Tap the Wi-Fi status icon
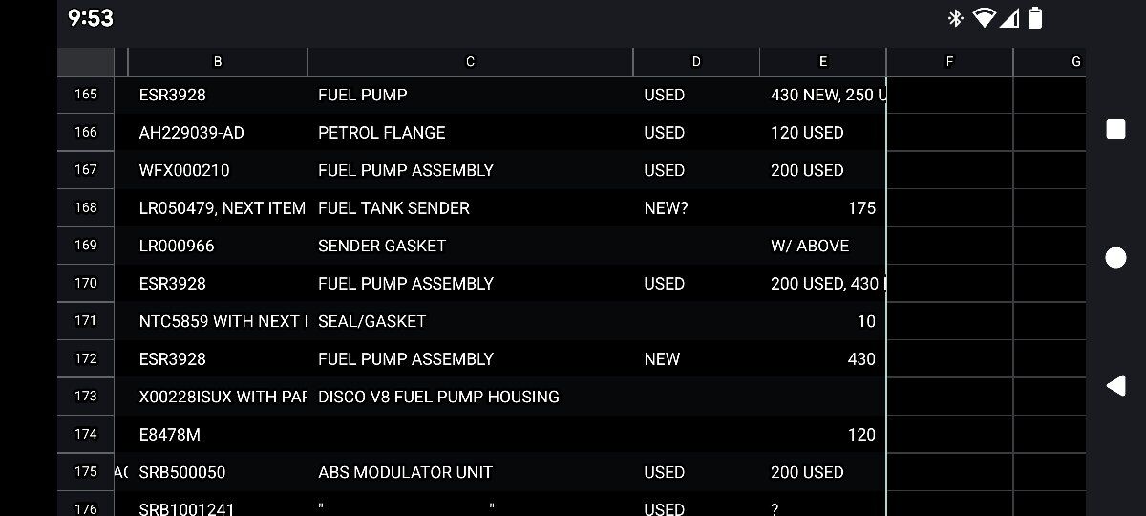1146x516 pixels. pos(983,18)
